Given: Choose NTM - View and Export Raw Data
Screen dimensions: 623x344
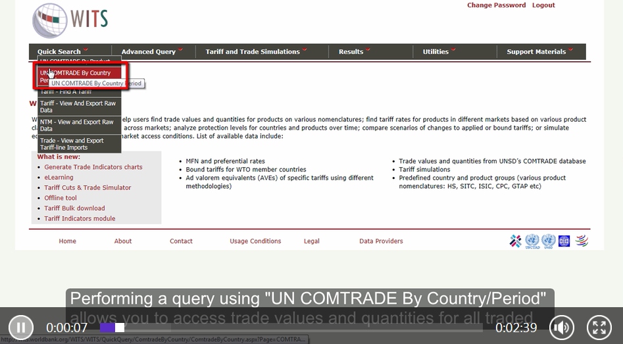Looking at the screenshot, I should (76, 126).
